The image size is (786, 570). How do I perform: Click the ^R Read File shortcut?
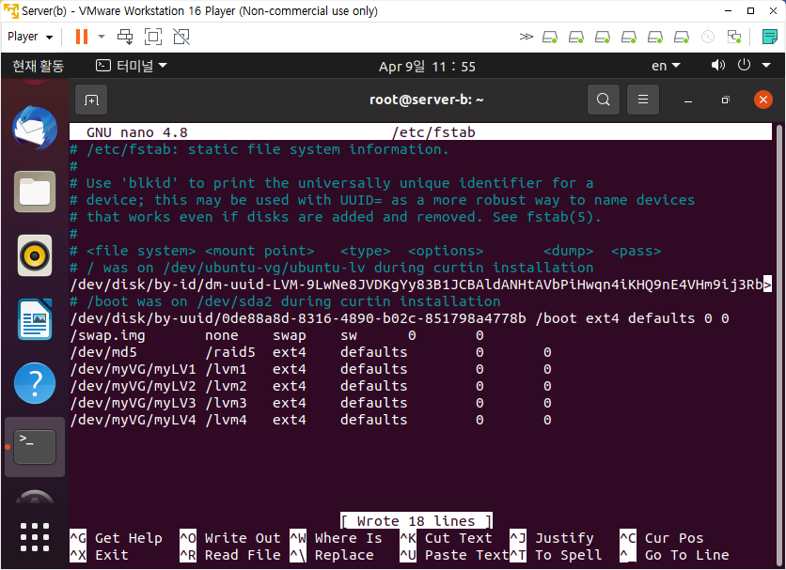pyautogui.click(x=230, y=555)
